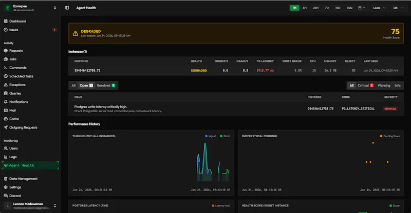Click the Queries database icon
411x213 pixels.
(6, 93)
